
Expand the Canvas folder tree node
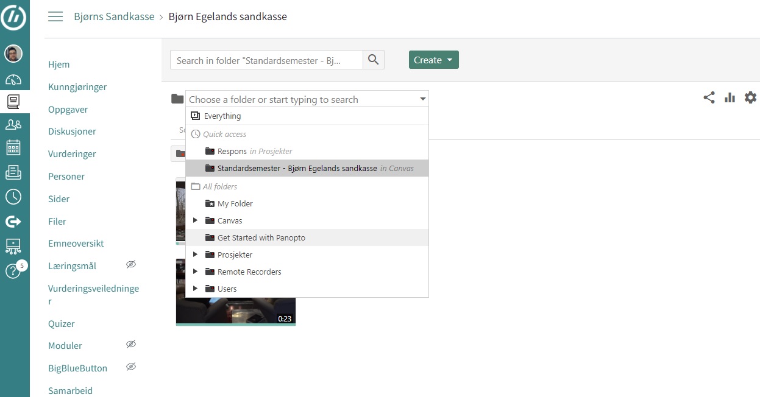tap(195, 220)
